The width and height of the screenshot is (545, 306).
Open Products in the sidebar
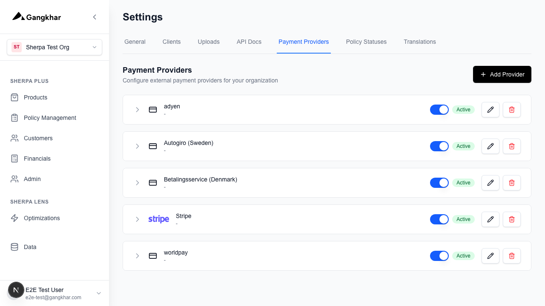coord(54,97)
